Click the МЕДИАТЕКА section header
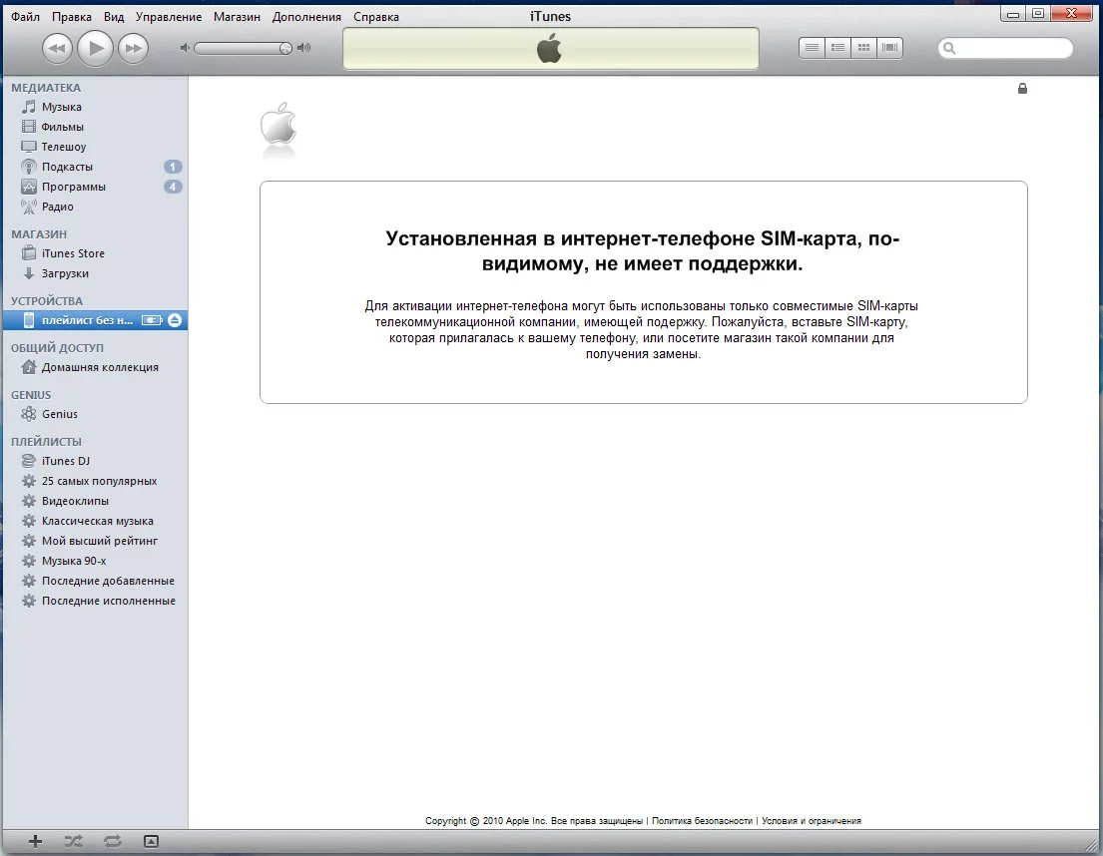 [46, 88]
